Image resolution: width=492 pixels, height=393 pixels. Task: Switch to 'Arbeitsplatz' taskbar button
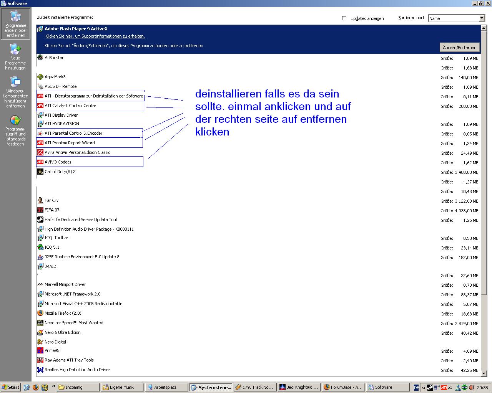166,387
